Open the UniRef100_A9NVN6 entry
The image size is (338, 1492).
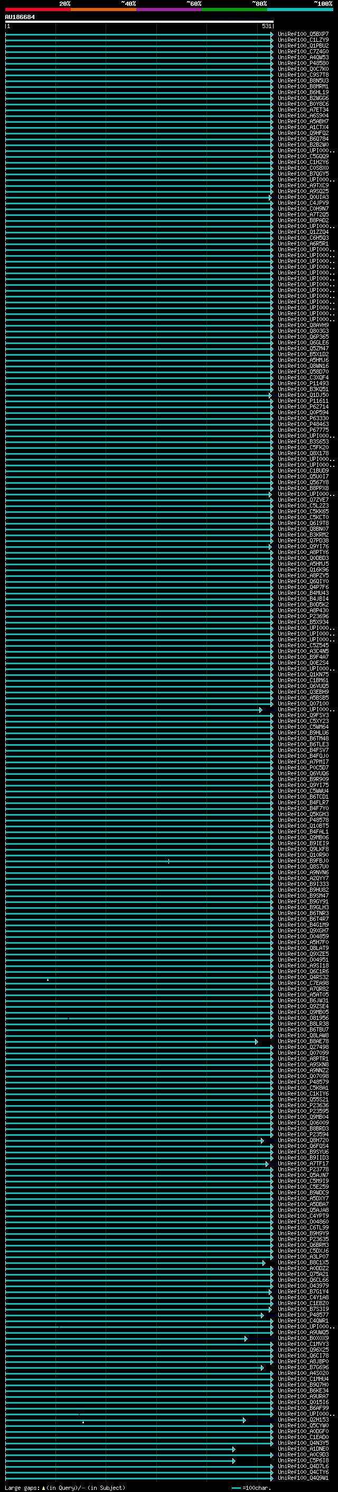(303, 872)
